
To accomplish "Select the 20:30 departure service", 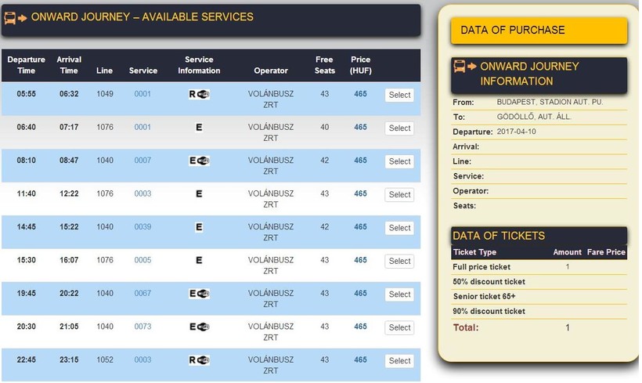I will coord(399,327).
